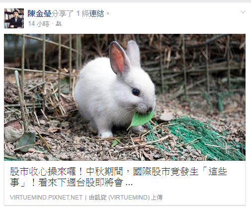The width and height of the screenshot is (251, 207).
Task: Open the 14 小時 timestamp permalink
Action: click(x=39, y=24)
